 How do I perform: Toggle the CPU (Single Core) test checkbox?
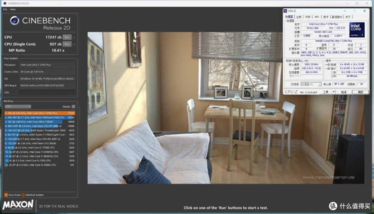tap(74, 44)
